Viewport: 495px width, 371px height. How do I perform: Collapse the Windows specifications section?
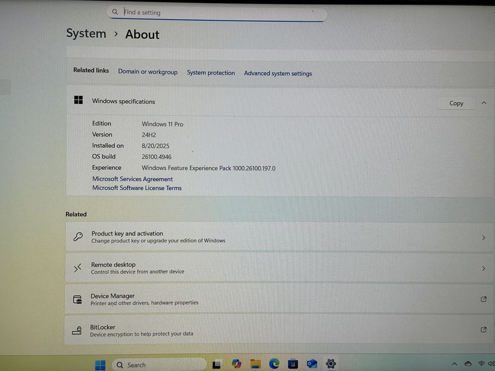[x=484, y=103]
